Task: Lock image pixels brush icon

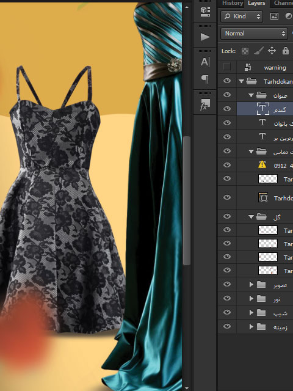Action: click(x=259, y=51)
